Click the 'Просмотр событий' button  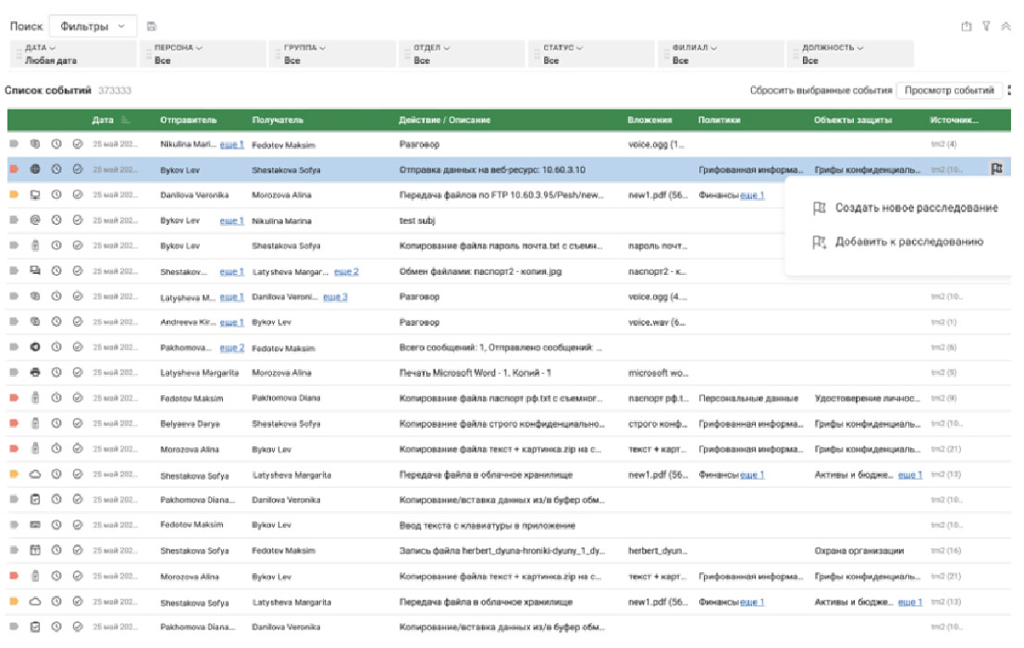pyautogui.click(x=949, y=91)
